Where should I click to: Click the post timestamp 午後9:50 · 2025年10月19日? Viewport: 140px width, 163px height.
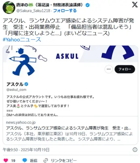click(x=26, y=150)
